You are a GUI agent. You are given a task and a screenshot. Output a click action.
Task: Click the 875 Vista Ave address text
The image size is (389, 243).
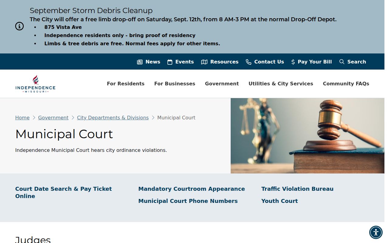63,27
